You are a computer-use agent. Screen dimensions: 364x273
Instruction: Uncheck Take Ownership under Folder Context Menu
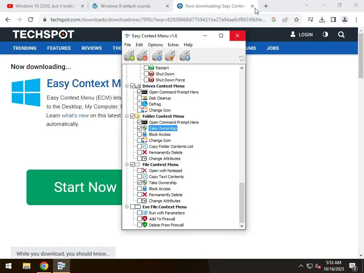(139, 128)
